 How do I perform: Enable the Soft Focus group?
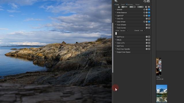(149, 37)
